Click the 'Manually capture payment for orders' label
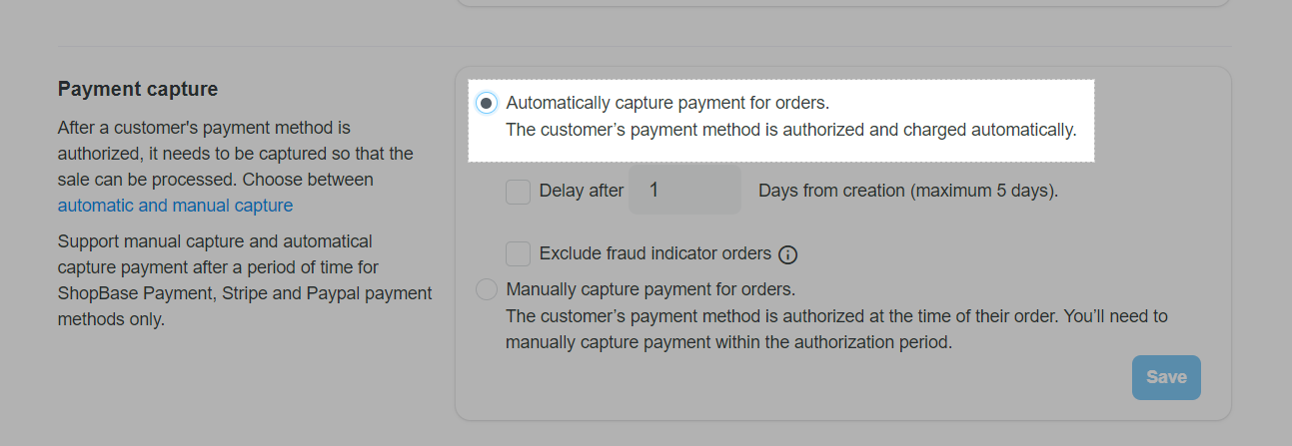1292x446 pixels. click(650, 290)
